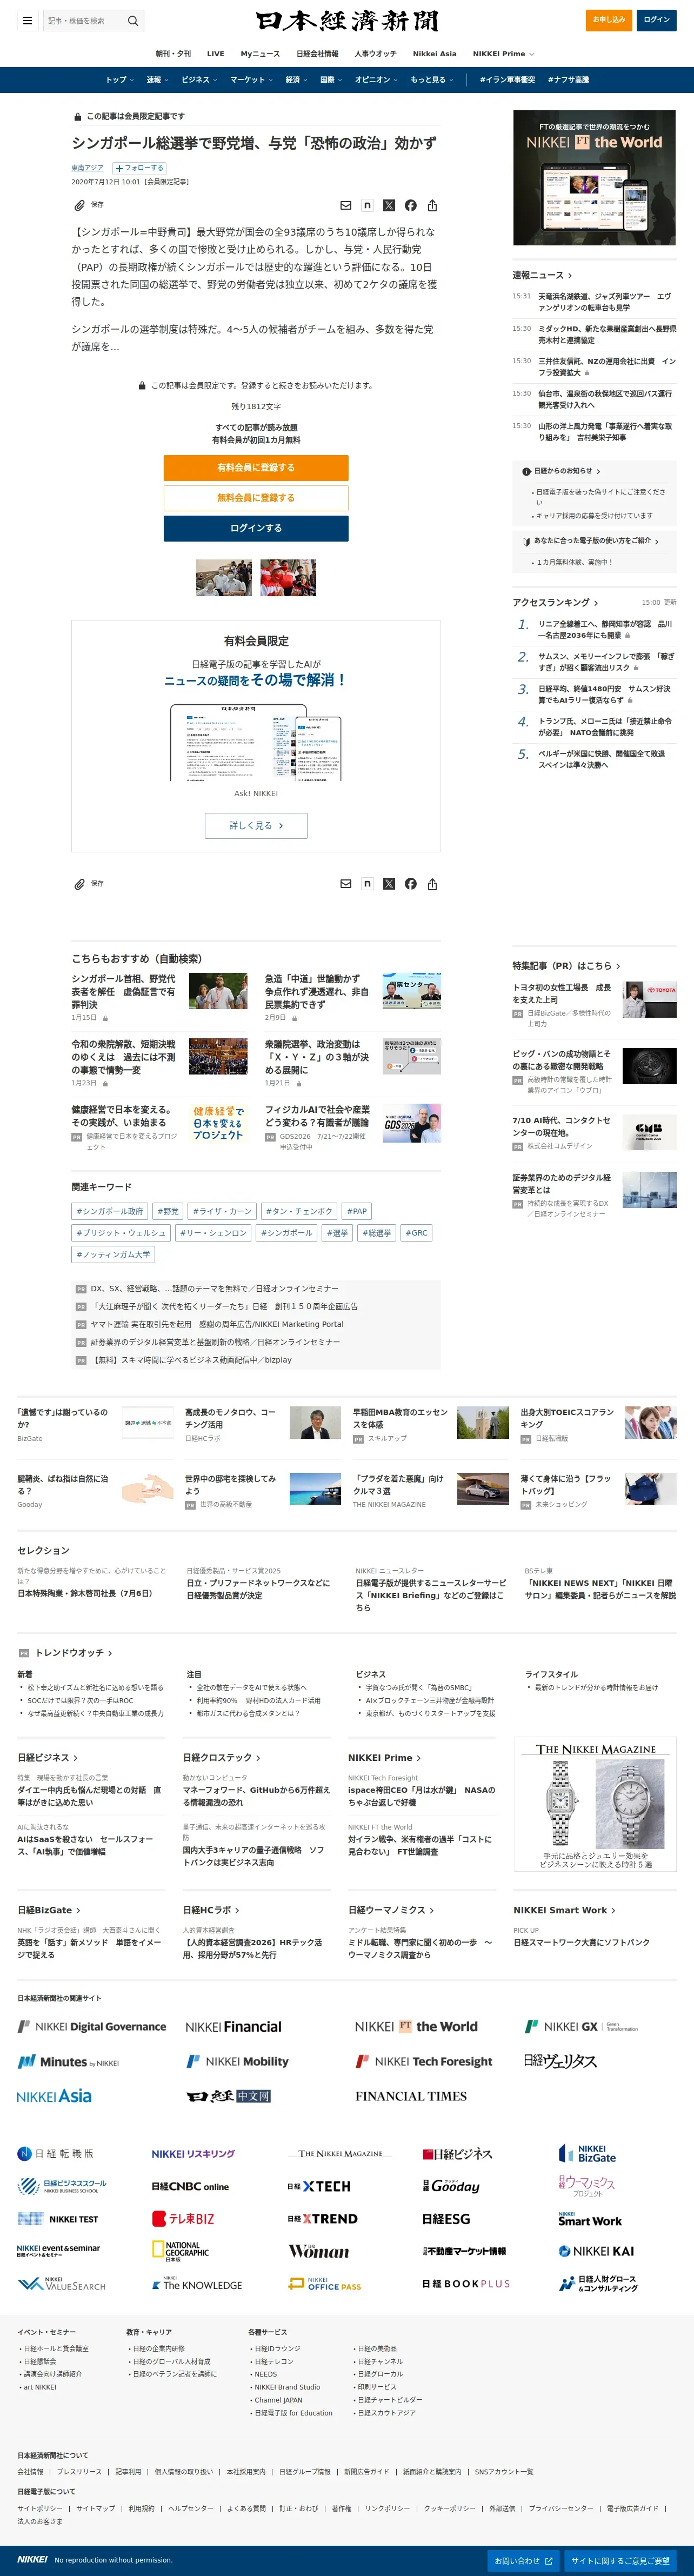Screen dimensions: 694x2576
Task: Click the orange お申し込み button in the header
Action: point(609,20)
